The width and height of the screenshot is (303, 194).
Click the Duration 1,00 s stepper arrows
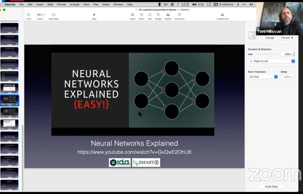click(x=294, y=54)
